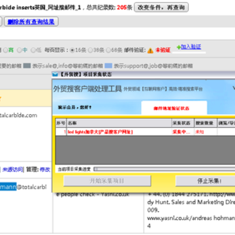This screenshot has height=235, width=235.
Task: Click the 序号 column header
Action: (x=61, y=123)
